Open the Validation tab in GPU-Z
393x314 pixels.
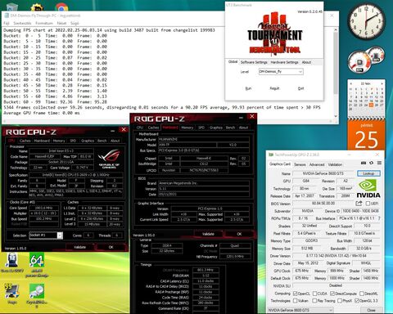[x=335, y=164]
